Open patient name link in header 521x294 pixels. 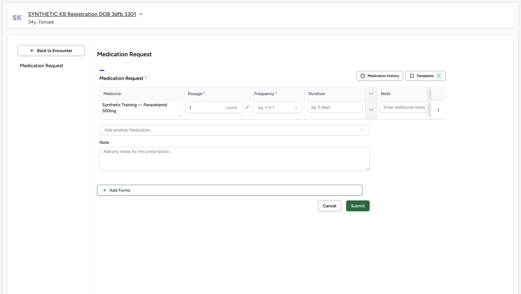[x=82, y=14]
